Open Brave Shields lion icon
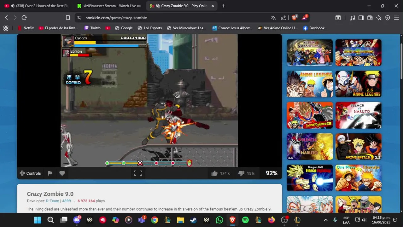Viewport: 403px width, 227px height. coord(294,18)
